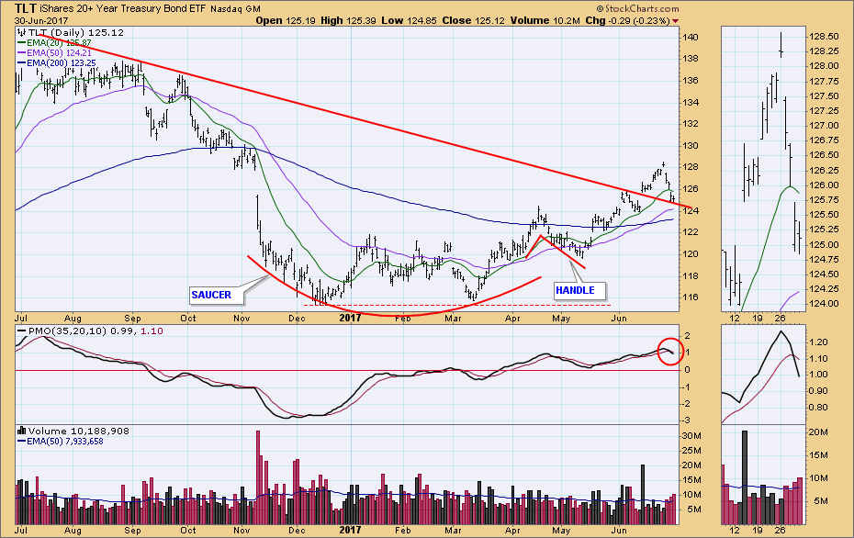The width and height of the screenshot is (854, 538).
Task: Click the 25M label on volume axis
Action: click(x=691, y=451)
